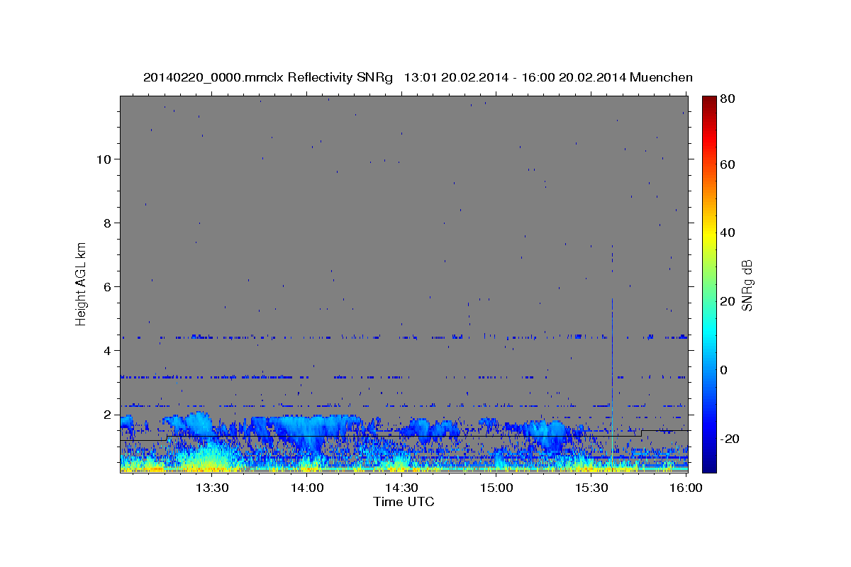
Task: Click the 'Time UTC' axis label
Action: click(404, 502)
